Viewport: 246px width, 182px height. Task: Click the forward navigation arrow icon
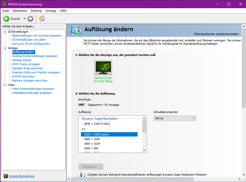pos(30,18)
